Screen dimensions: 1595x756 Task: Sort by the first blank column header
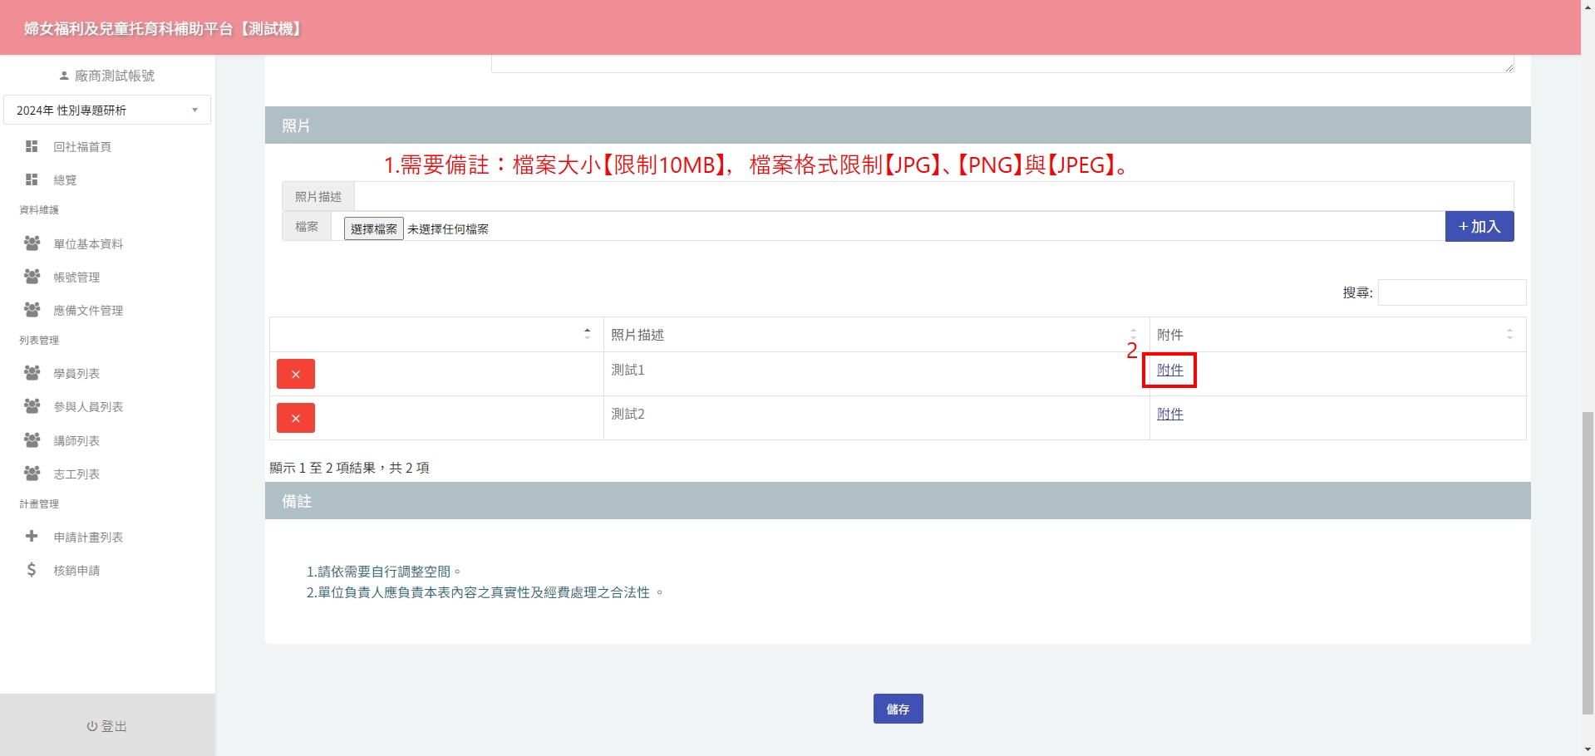point(436,334)
